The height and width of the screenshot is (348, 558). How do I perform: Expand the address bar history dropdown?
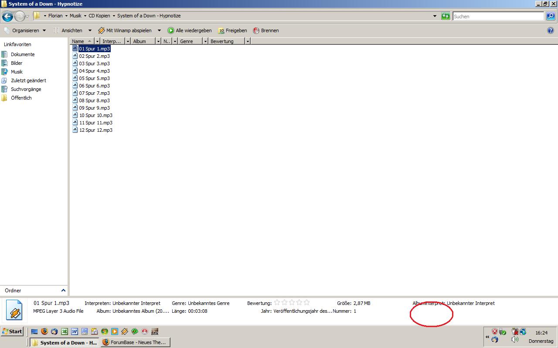pos(435,16)
